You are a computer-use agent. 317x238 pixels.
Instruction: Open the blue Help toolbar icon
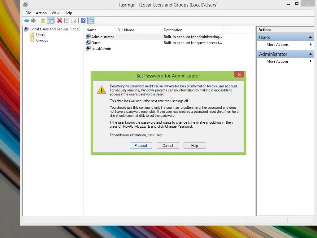tap(83, 20)
